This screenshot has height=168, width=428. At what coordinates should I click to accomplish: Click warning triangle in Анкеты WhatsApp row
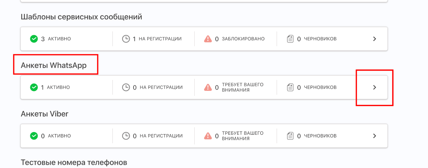coord(208,87)
